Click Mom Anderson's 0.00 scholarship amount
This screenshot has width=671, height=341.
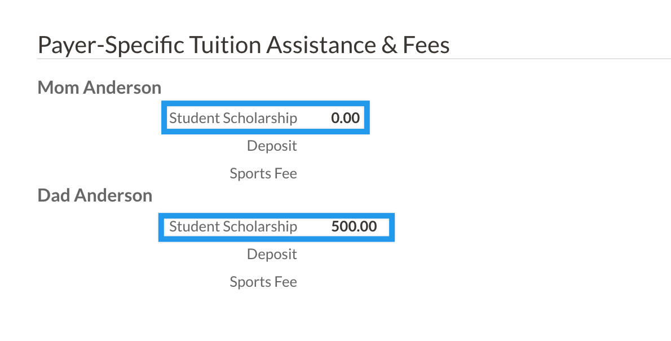pyautogui.click(x=345, y=118)
